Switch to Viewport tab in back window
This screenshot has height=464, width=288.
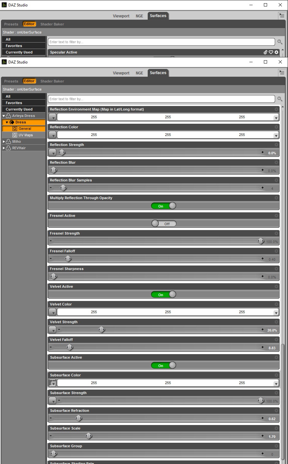click(121, 16)
